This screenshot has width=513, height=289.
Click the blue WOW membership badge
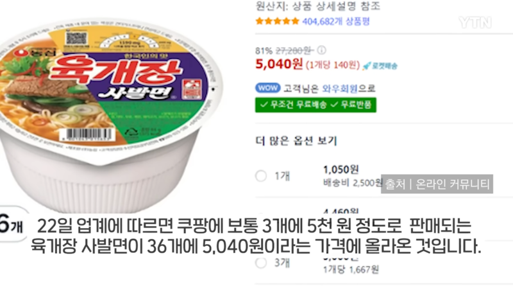267,88
